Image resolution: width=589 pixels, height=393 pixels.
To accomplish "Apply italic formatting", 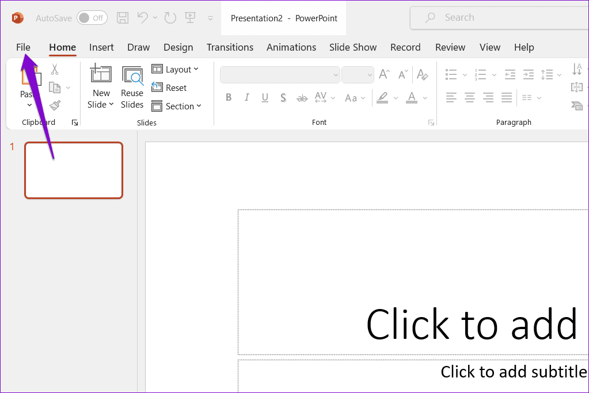I will point(246,97).
